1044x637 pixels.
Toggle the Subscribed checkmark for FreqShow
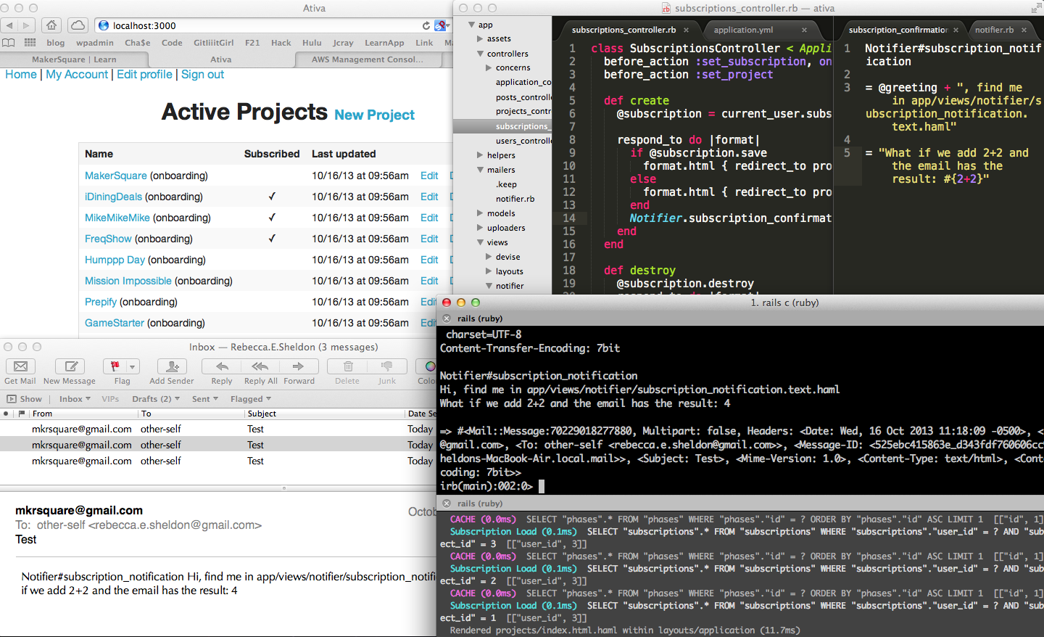[272, 239]
